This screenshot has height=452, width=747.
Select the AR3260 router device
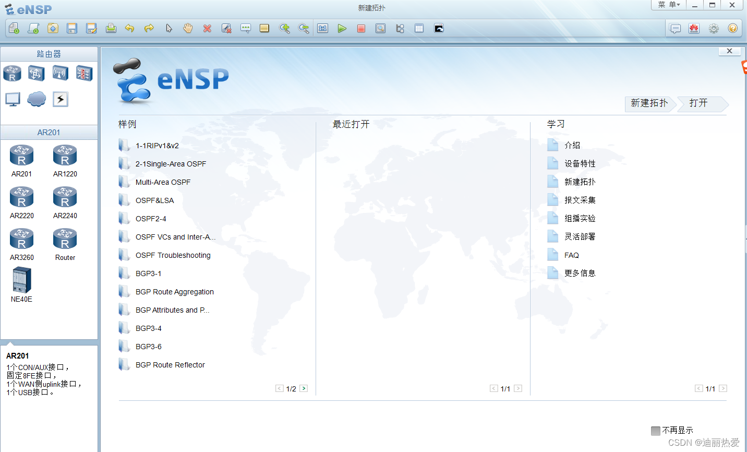(21, 244)
